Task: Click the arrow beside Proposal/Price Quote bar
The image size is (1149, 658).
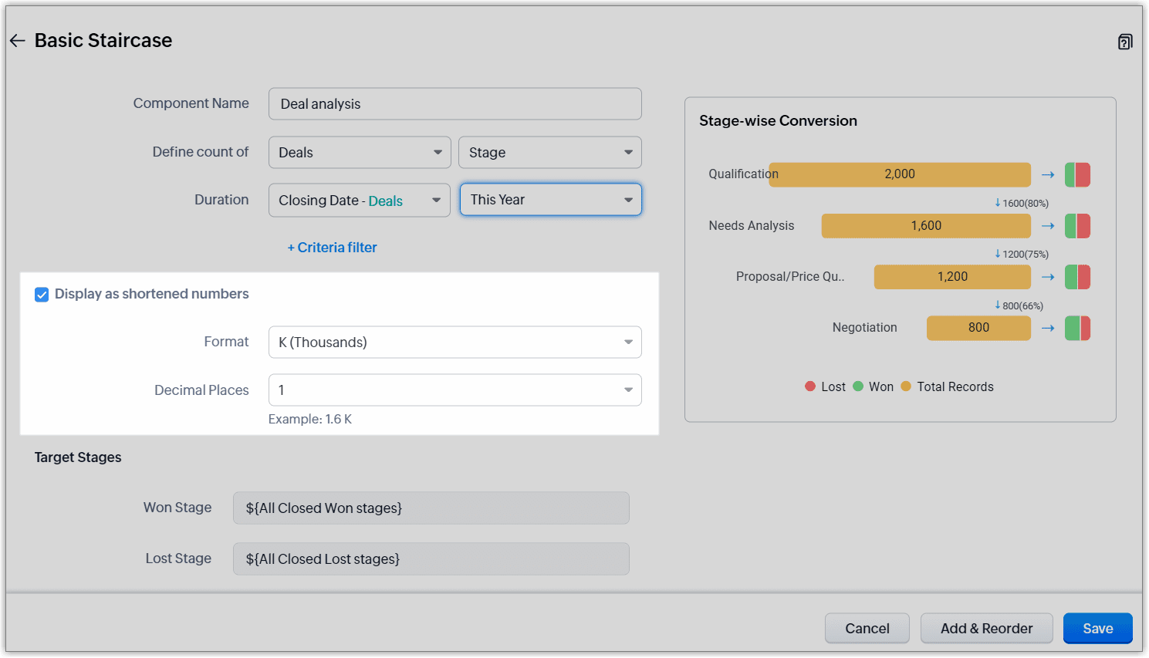Action: click(1047, 277)
